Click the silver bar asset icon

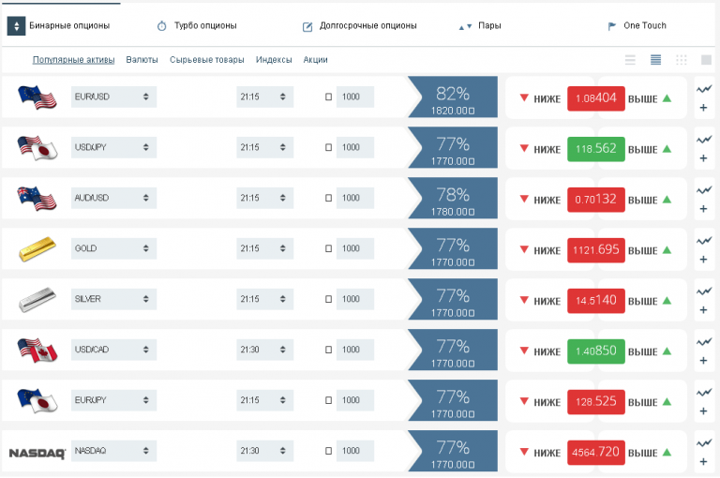pyautogui.click(x=37, y=299)
